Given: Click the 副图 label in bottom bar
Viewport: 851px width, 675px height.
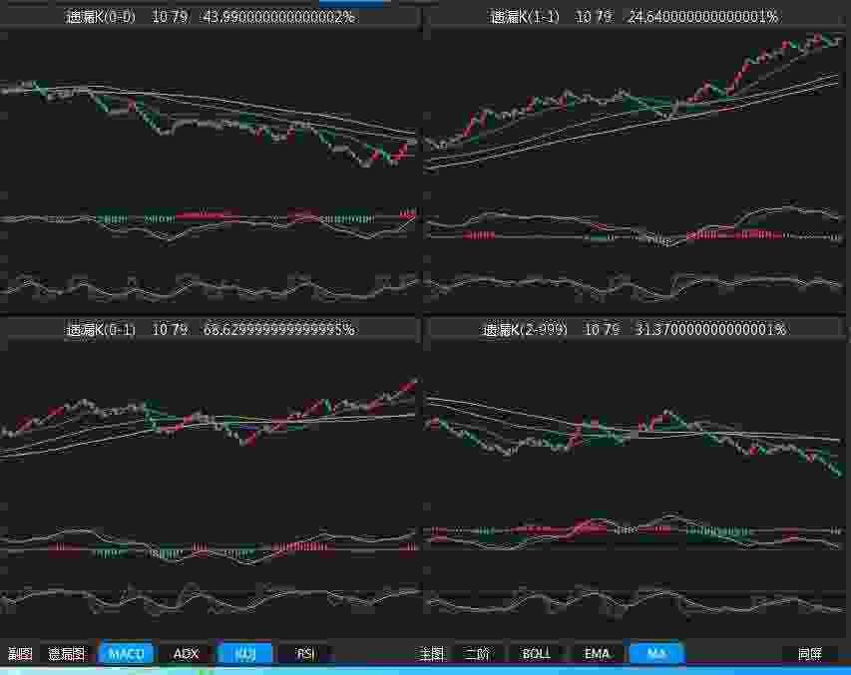Looking at the screenshot, I should (20, 654).
